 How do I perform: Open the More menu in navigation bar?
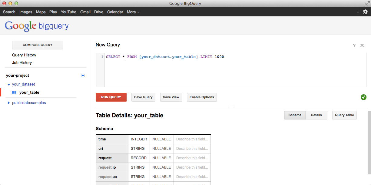[x=133, y=12]
